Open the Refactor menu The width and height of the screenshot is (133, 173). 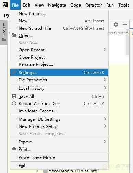[93, 5]
